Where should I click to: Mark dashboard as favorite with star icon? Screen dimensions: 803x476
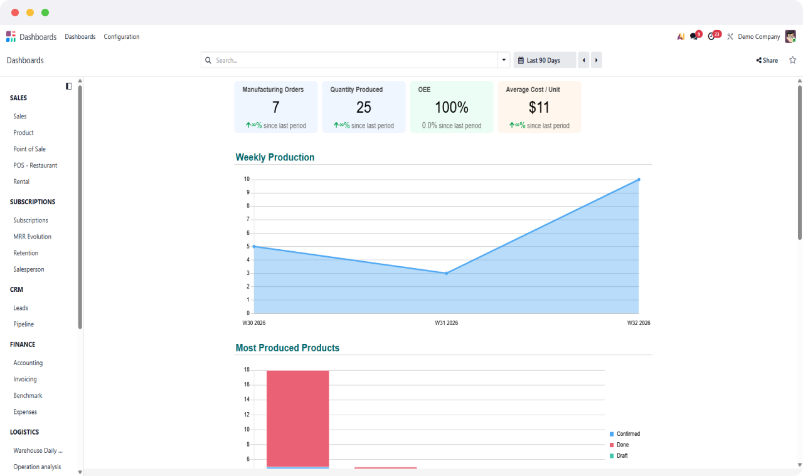point(792,60)
